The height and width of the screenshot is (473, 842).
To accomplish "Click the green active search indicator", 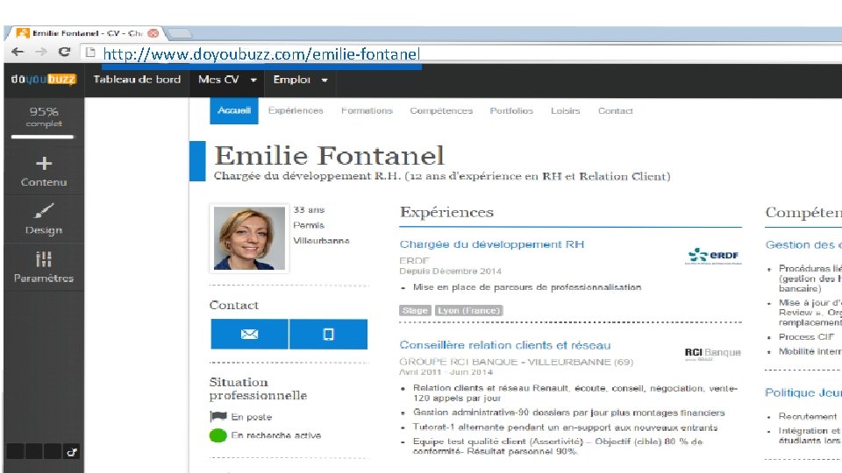I will (218, 435).
